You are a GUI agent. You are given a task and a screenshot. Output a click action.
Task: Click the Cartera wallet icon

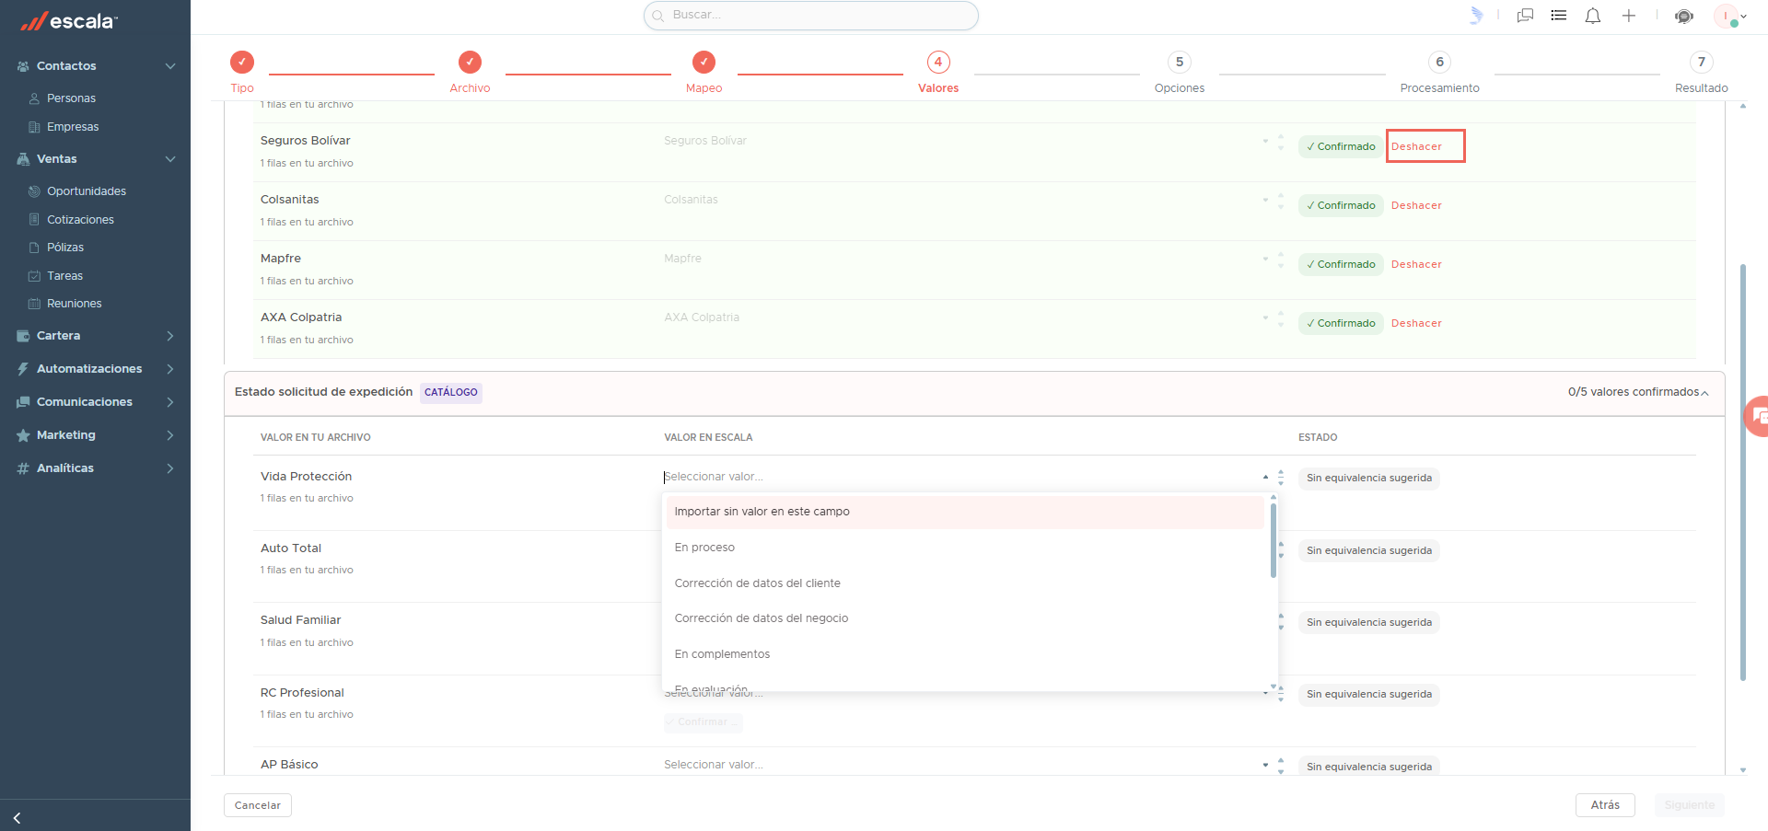23,336
